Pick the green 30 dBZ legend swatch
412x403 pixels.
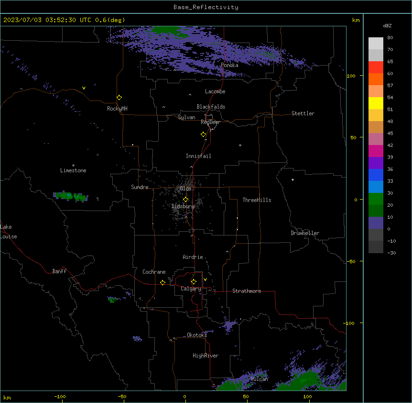[376, 199]
